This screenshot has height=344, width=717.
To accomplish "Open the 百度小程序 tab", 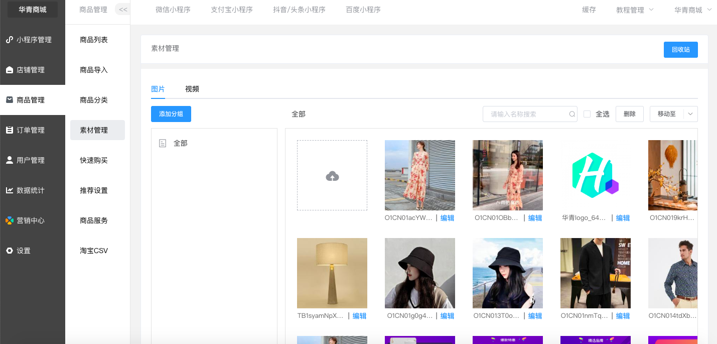I will click(x=363, y=10).
